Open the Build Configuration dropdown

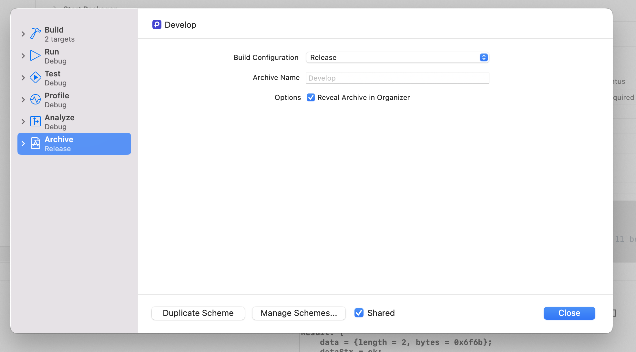[397, 57]
